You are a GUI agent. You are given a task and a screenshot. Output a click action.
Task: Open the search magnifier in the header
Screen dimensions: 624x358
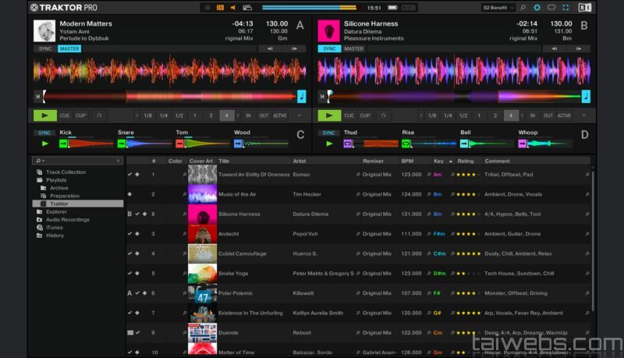(523, 8)
